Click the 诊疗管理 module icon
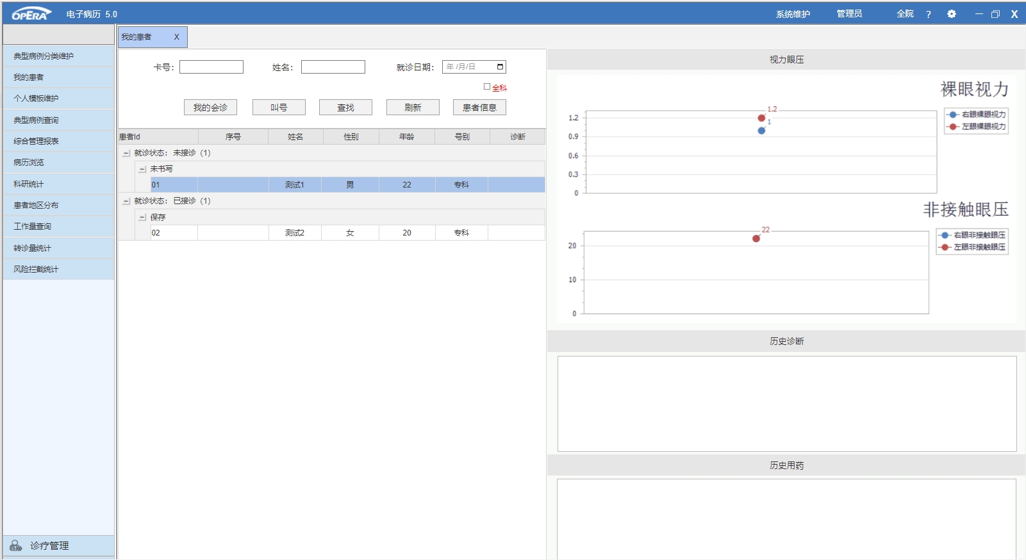The width and height of the screenshot is (1026, 560). pos(16,545)
